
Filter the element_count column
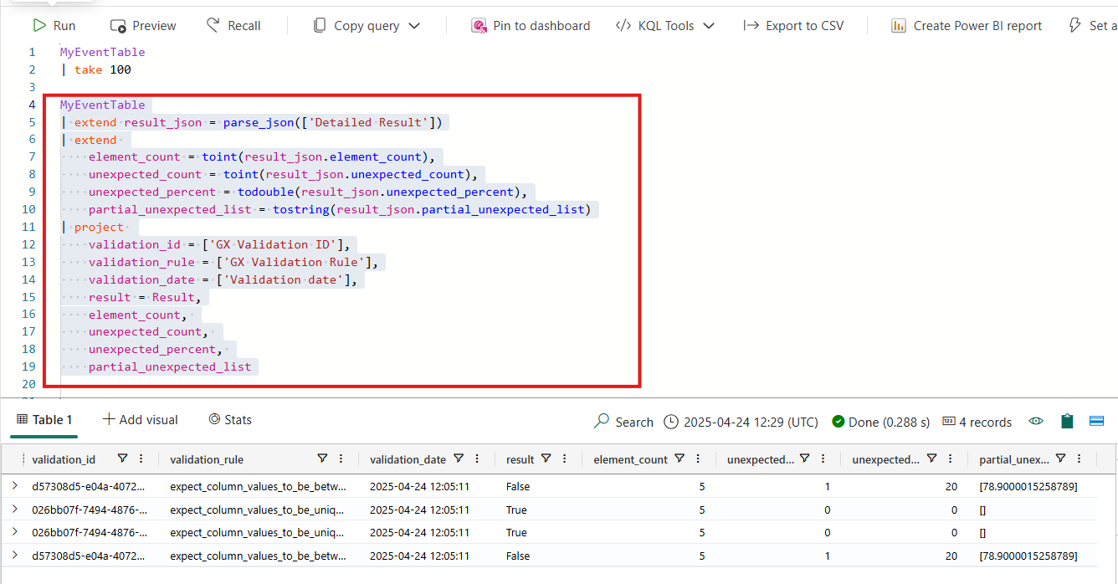(x=680, y=458)
